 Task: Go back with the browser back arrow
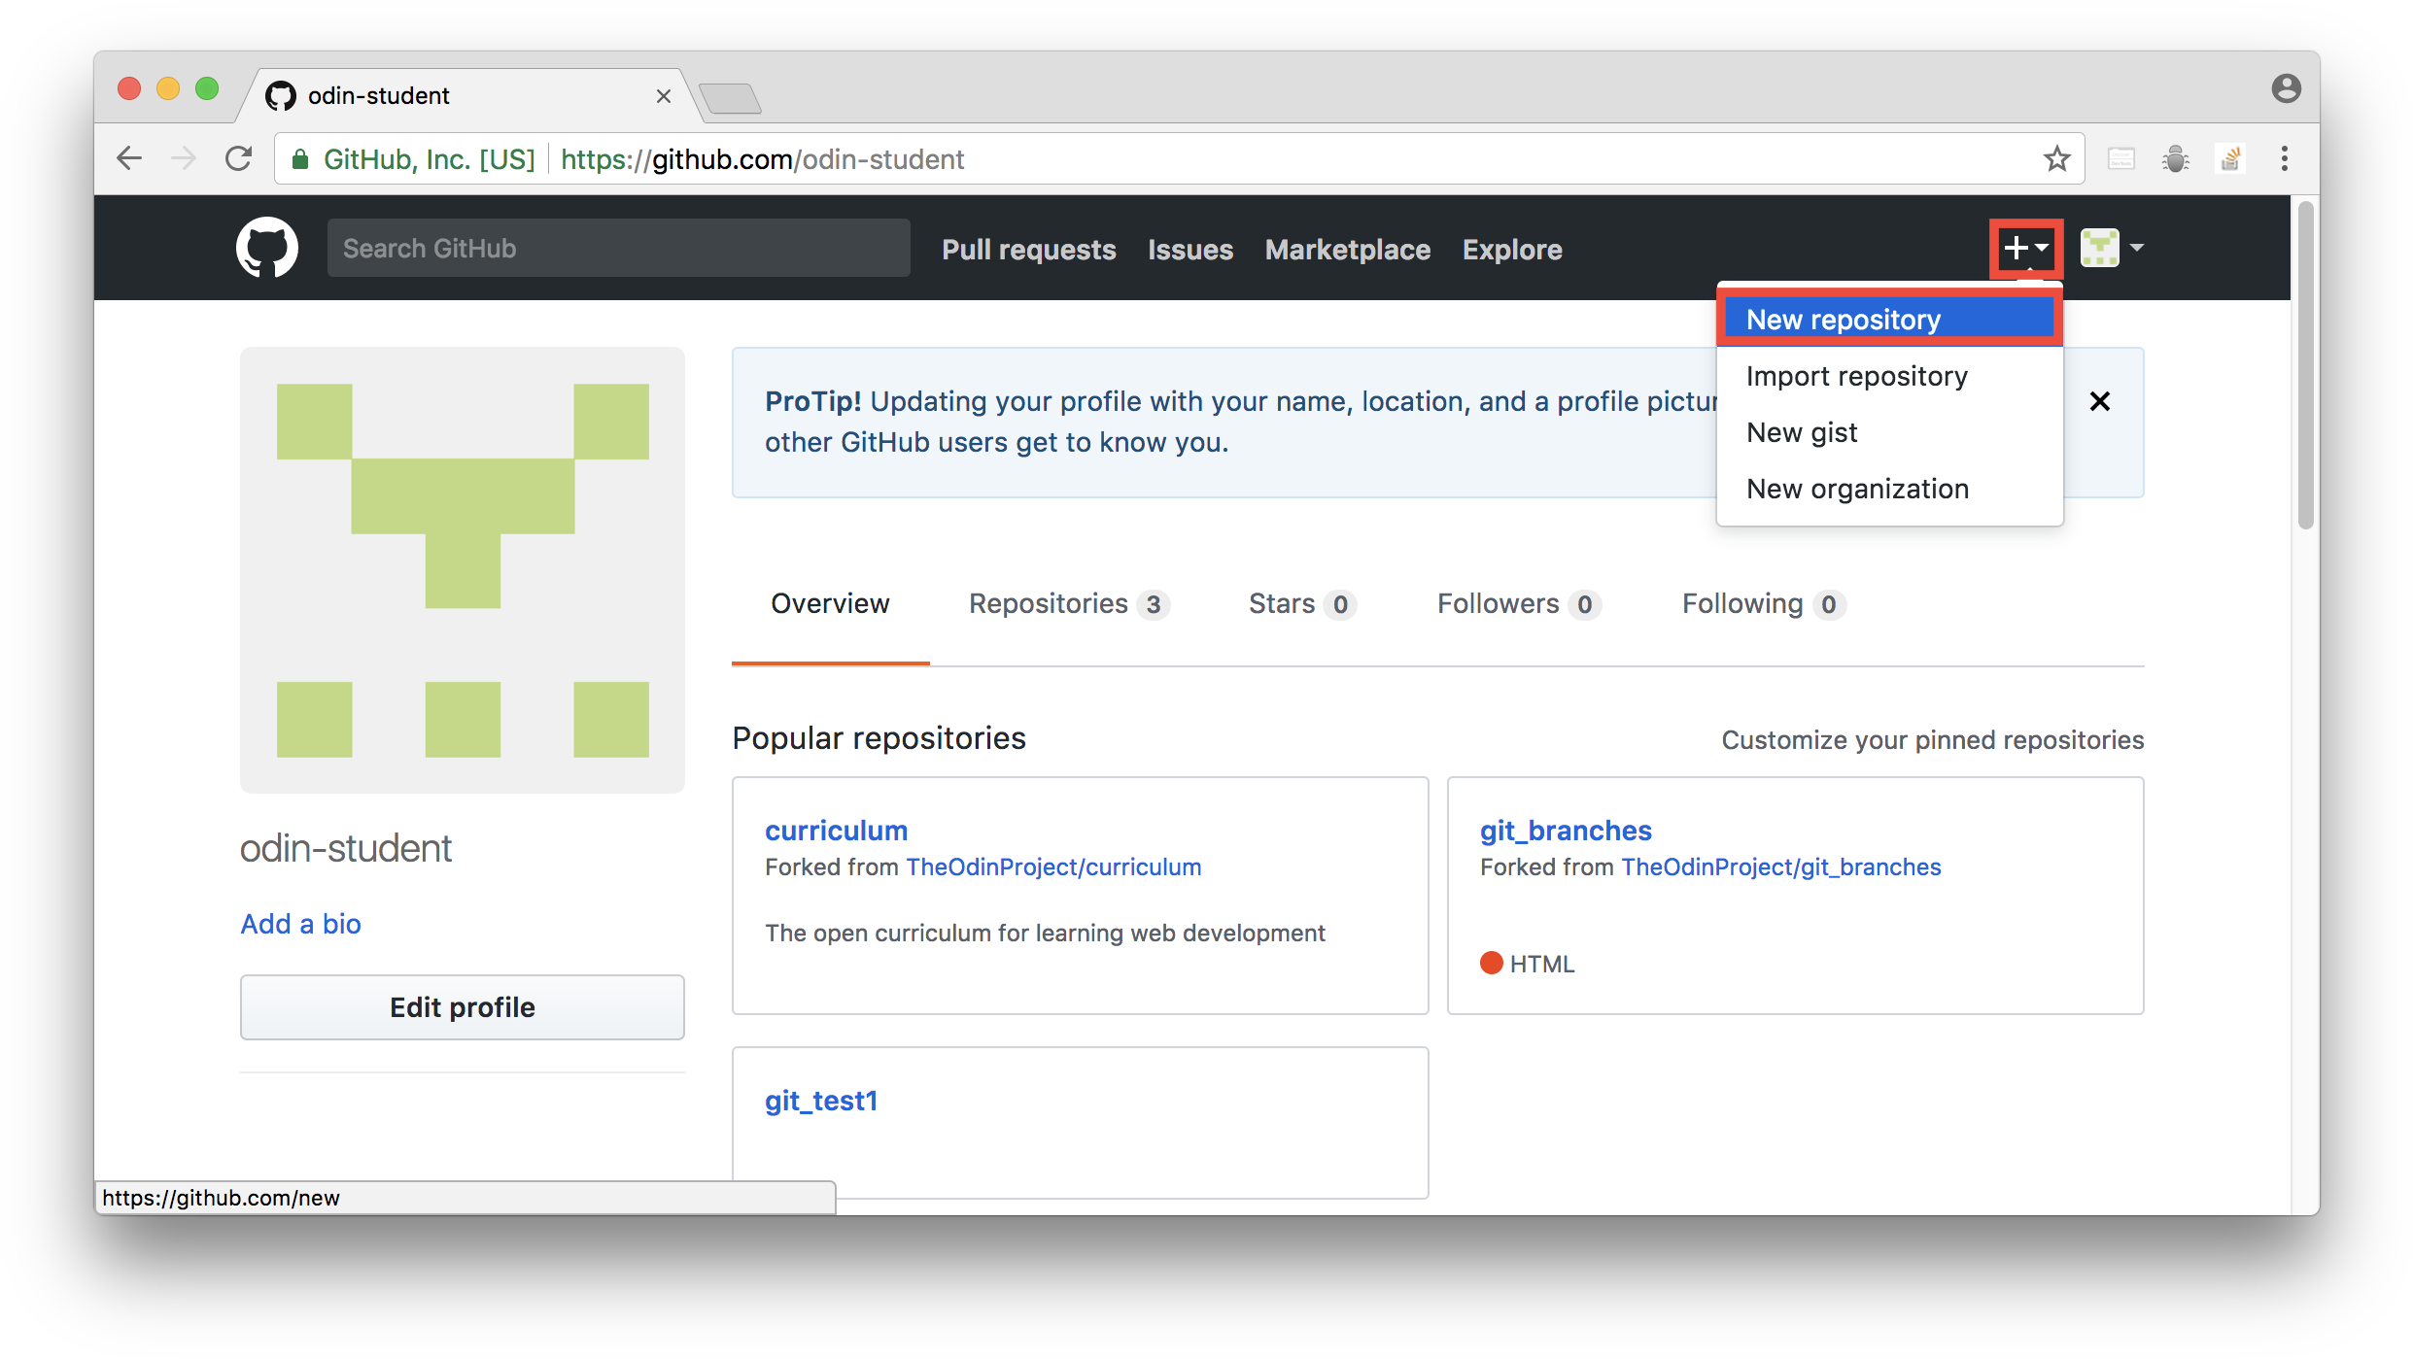pos(129,158)
